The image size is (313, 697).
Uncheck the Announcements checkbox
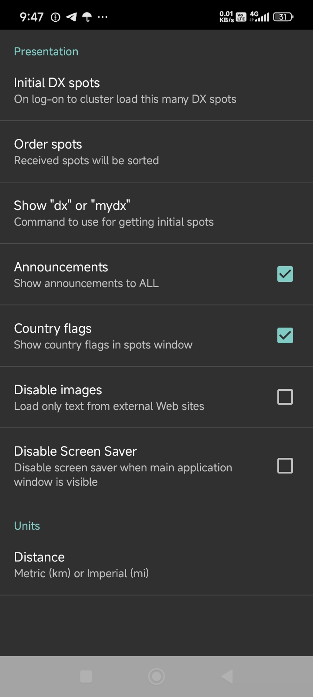285,274
